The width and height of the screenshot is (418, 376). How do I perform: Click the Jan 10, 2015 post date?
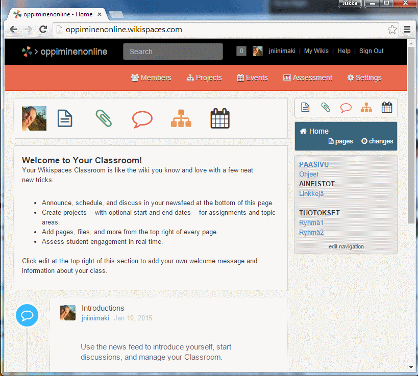click(x=133, y=318)
